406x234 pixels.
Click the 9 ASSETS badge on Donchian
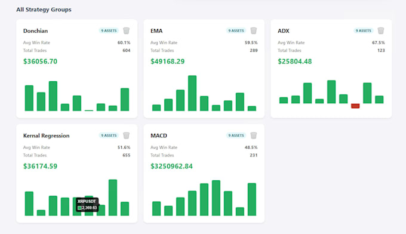[x=109, y=31]
